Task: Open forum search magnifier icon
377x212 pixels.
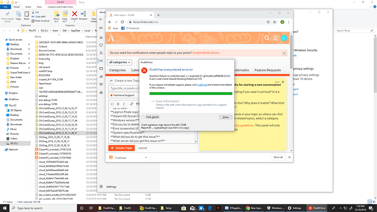Action: [x=267, y=38]
